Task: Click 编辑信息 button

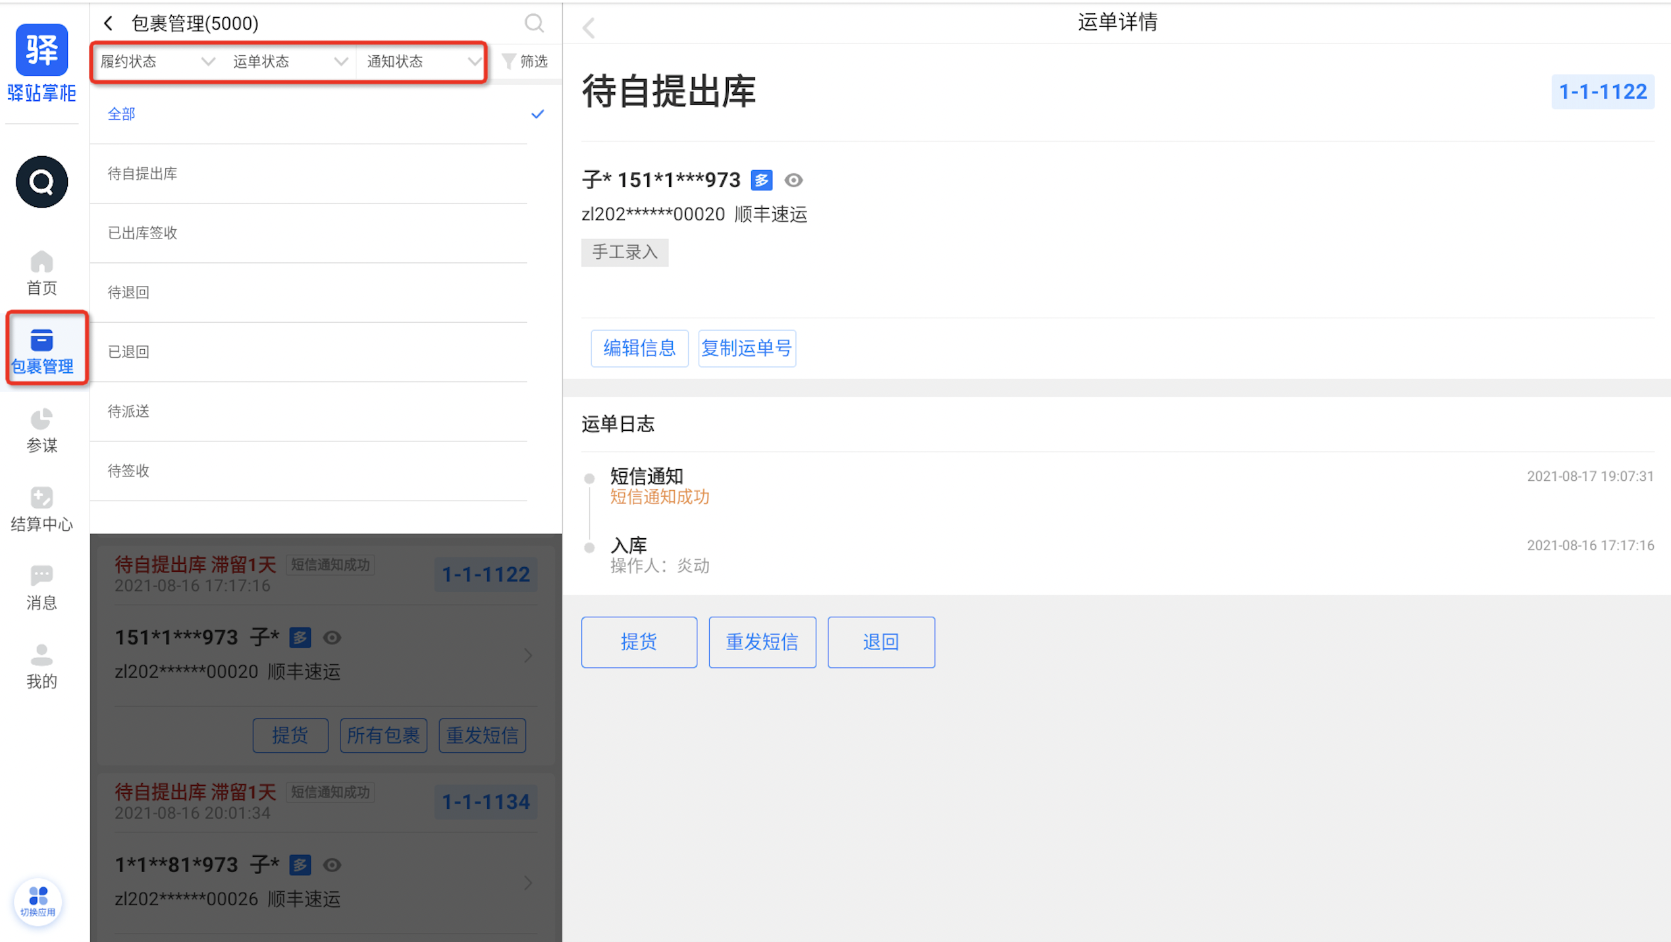Action: click(639, 348)
